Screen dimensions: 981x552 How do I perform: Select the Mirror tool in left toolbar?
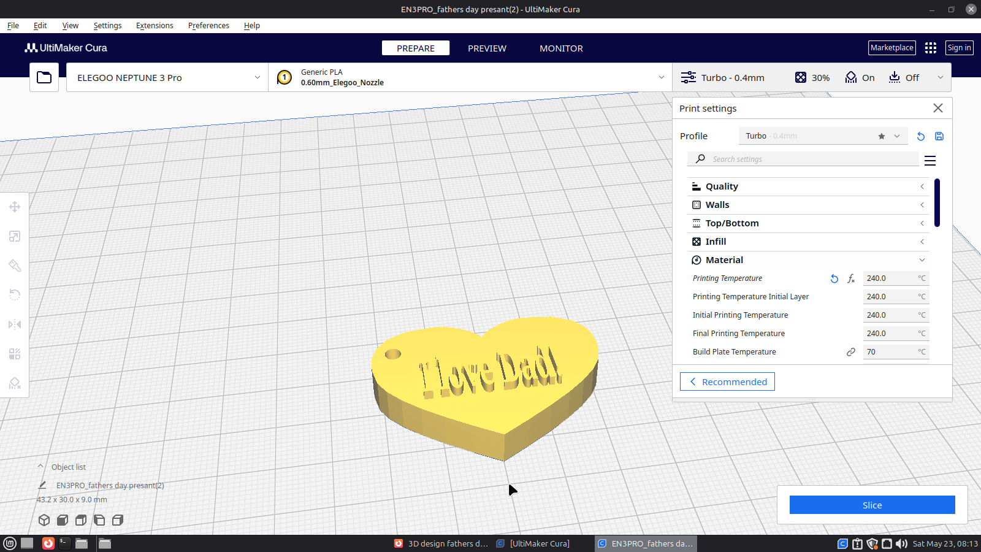(15, 324)
